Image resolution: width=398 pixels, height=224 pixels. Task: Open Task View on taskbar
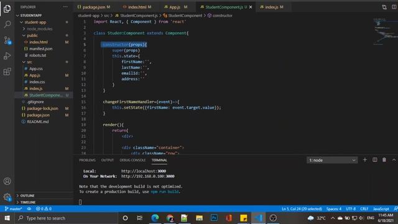139,218
